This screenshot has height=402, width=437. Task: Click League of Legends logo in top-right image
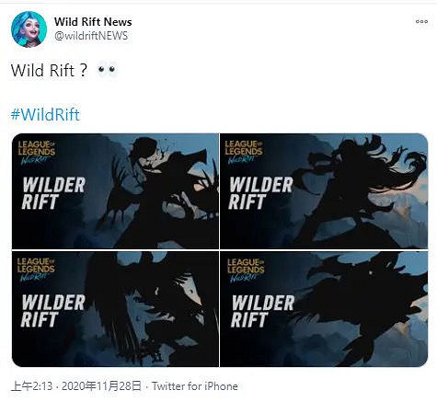point(244,152)
